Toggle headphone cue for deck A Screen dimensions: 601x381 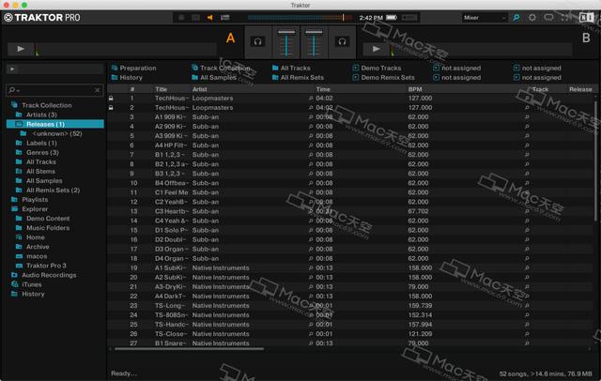pyautogui.click(x=257, y=41)
